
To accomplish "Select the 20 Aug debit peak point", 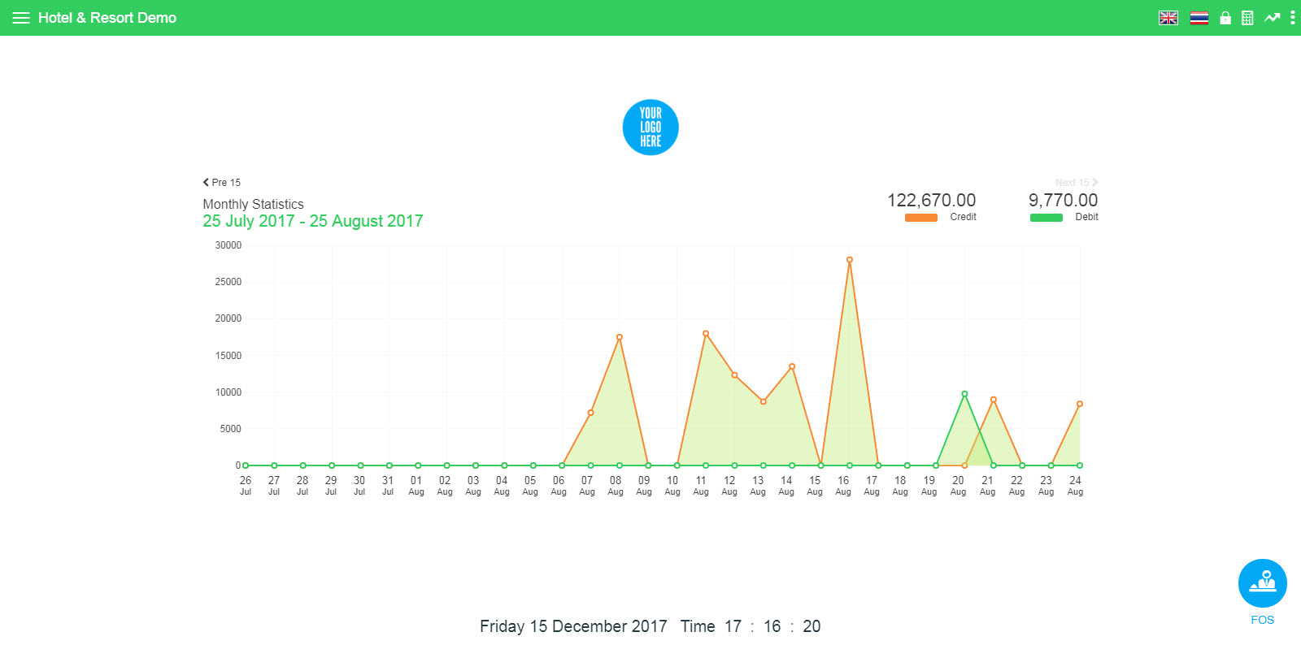I will pos(964,394).
